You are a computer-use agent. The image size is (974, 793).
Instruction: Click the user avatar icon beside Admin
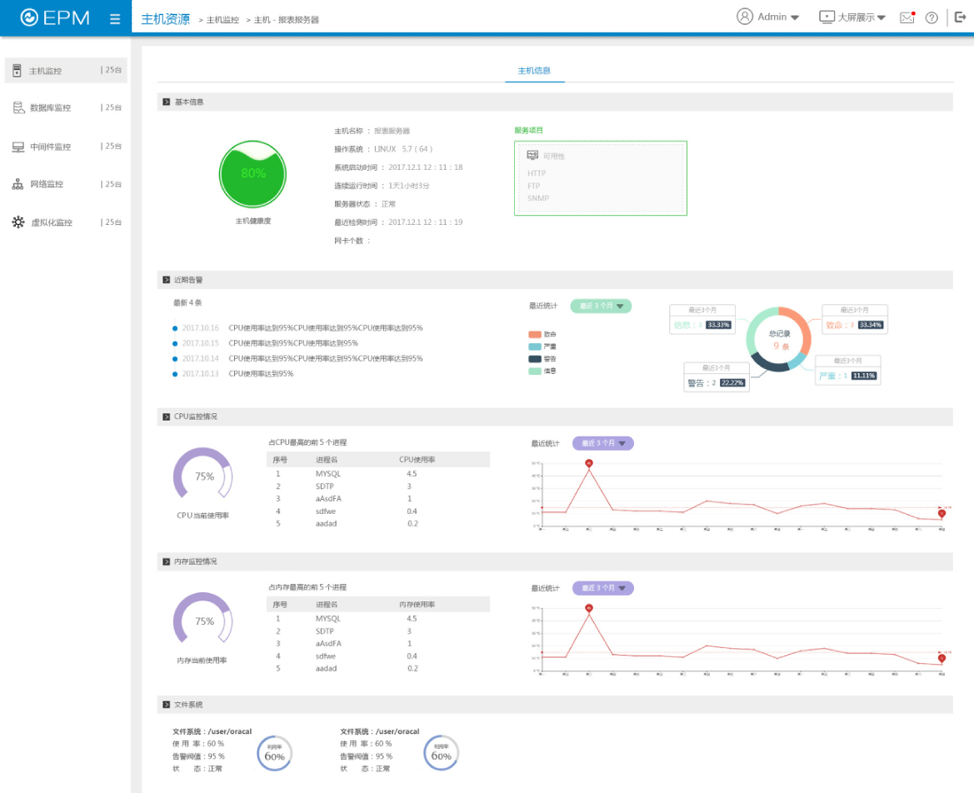tap(745, 17)
